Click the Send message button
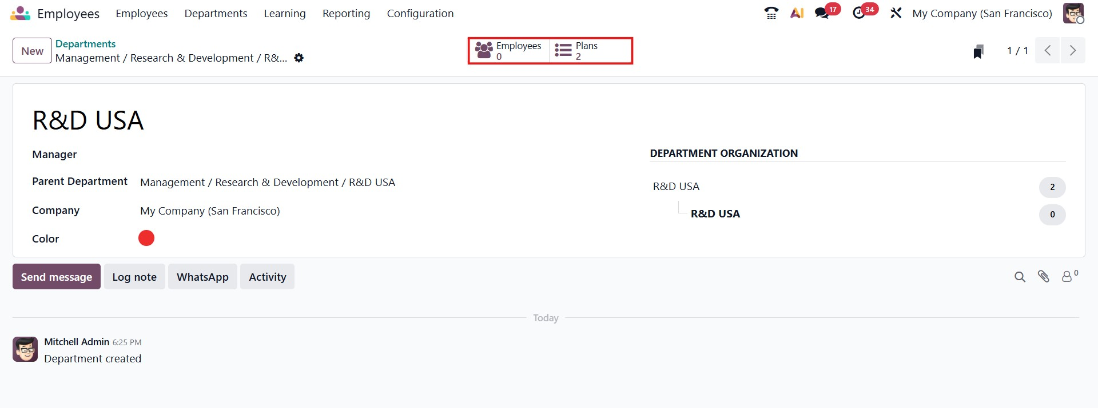Viewport: 1098px width, 408px height. (57, 277)
